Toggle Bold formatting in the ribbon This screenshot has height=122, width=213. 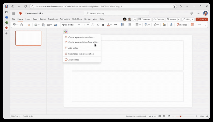pos(103,25)
